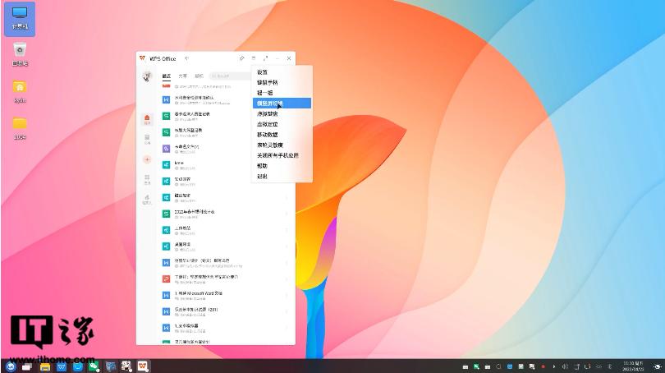The image size is (665, 373).
Task: Click the volume icon in tray
Action: (565, 366)
